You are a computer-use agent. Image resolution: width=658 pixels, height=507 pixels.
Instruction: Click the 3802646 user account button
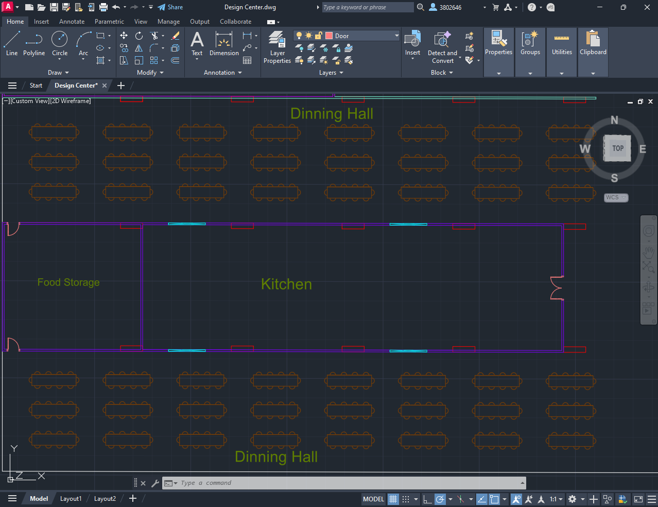click(446, 7)
